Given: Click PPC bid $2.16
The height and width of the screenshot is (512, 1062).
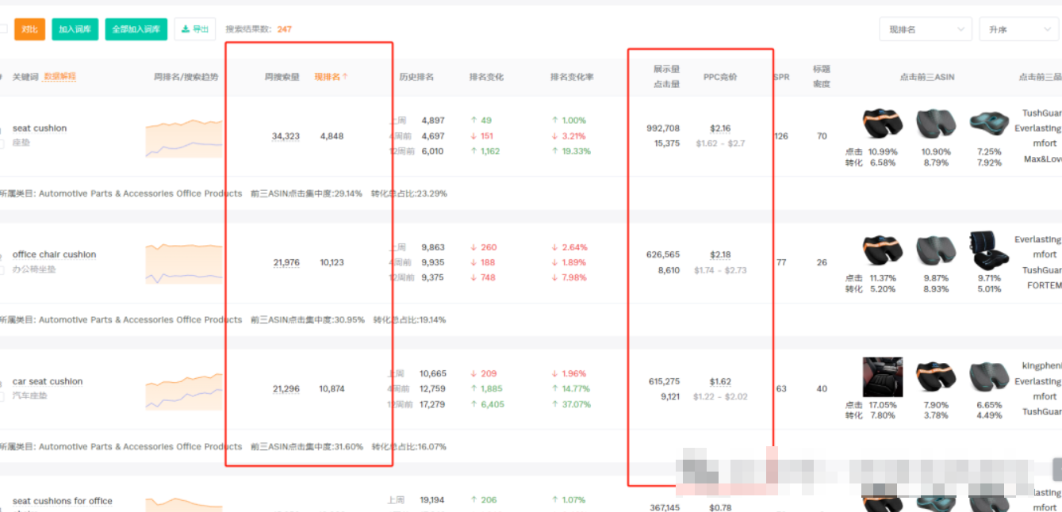Looking at the screenshot, I should 720,128.
